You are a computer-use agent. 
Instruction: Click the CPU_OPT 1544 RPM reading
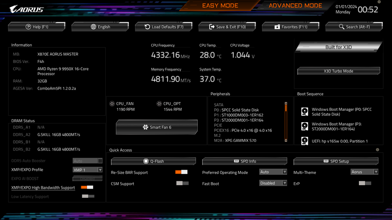(x=172, y=109)
